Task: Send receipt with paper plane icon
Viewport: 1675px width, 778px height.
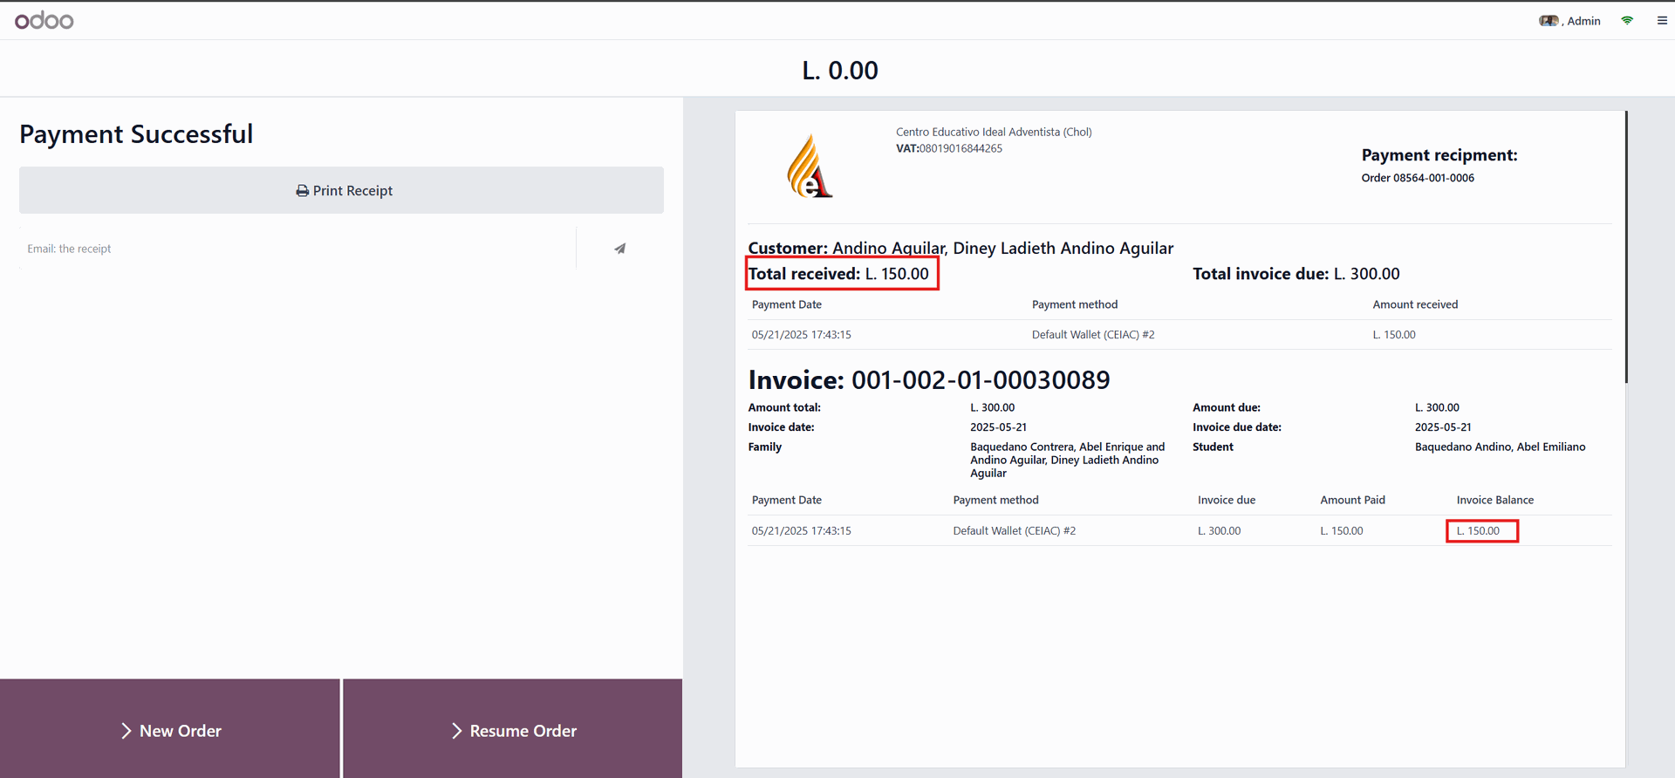Action: (x=619, y=249)
